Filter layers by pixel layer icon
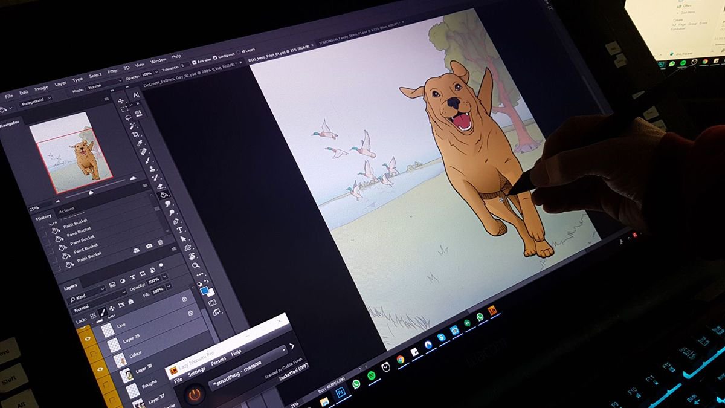Image resolution: width=725 pixels, height=408 pixels. pyautogui.click(x=112, y=285)
